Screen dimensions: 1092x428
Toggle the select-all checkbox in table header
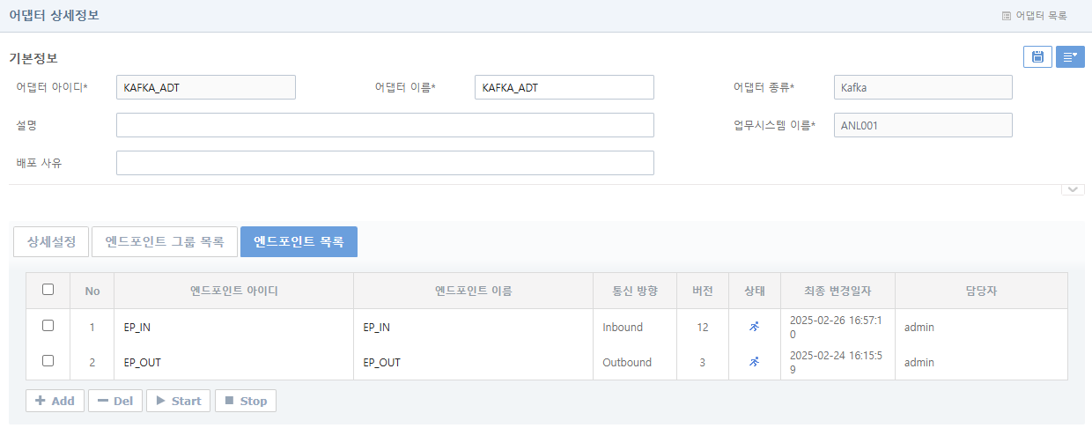coord(48,290)
